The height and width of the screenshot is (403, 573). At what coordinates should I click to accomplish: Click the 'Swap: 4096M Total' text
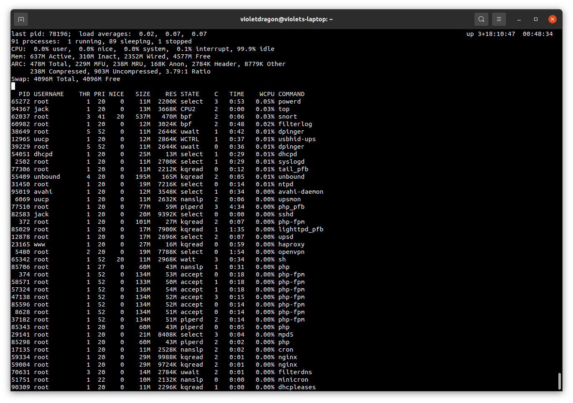pyautogui.click(x=43, y=79)
